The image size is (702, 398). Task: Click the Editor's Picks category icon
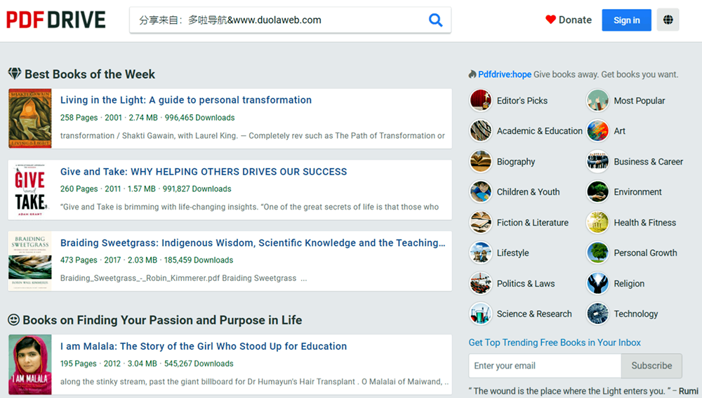(480, 100)
